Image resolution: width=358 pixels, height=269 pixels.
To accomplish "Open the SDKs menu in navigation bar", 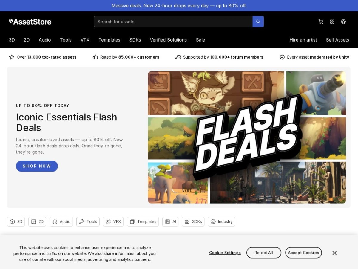I will click(135, 40).
